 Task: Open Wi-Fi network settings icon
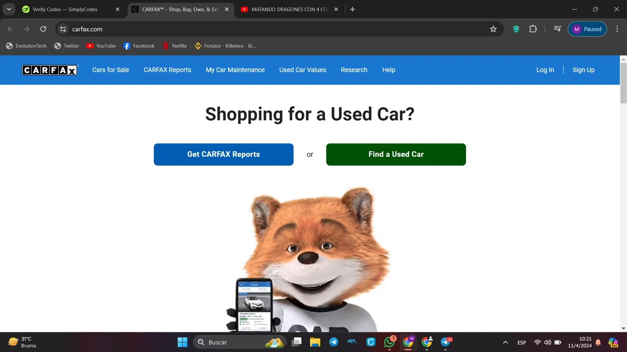point(538,342)
